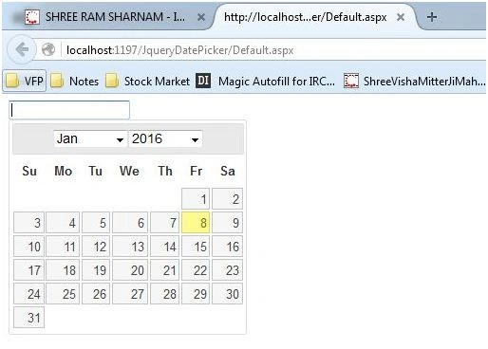The width and height of the screenshot is (488, 349).
Task: Select day 18 on datepicker
Action: (x=63, y=270)
